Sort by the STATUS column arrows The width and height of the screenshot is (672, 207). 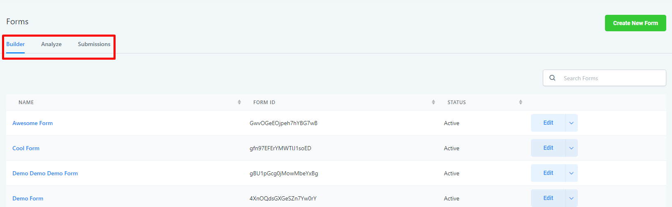[x=521, y=102]
